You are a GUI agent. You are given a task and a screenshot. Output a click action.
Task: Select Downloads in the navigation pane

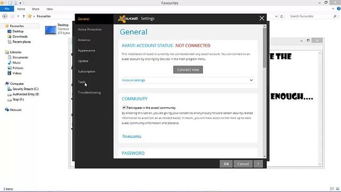tap(20, 37)
